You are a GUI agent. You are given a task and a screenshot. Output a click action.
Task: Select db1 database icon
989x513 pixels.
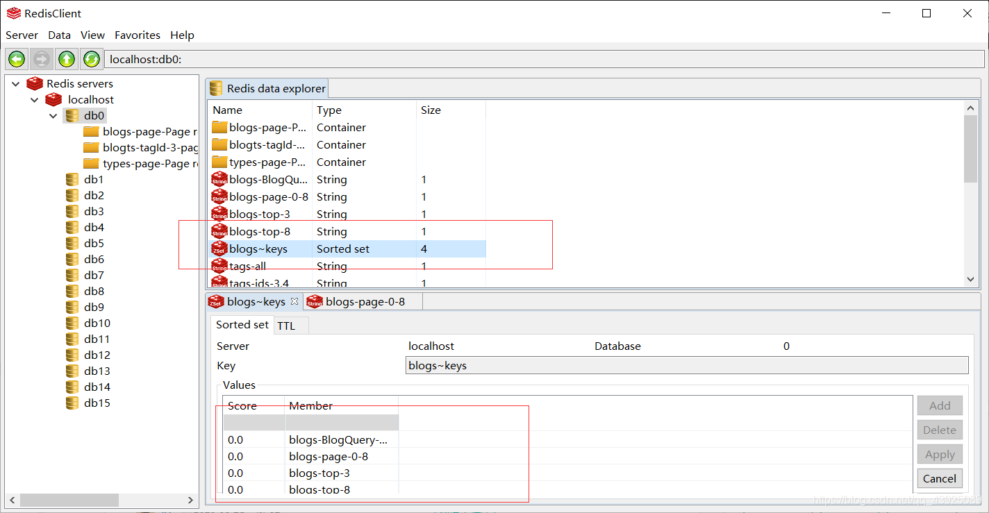tap(72, 180)
